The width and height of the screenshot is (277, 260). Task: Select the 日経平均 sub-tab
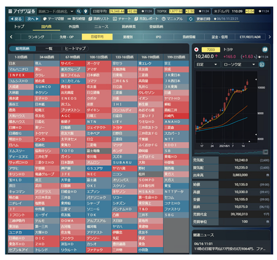(97, 37)
